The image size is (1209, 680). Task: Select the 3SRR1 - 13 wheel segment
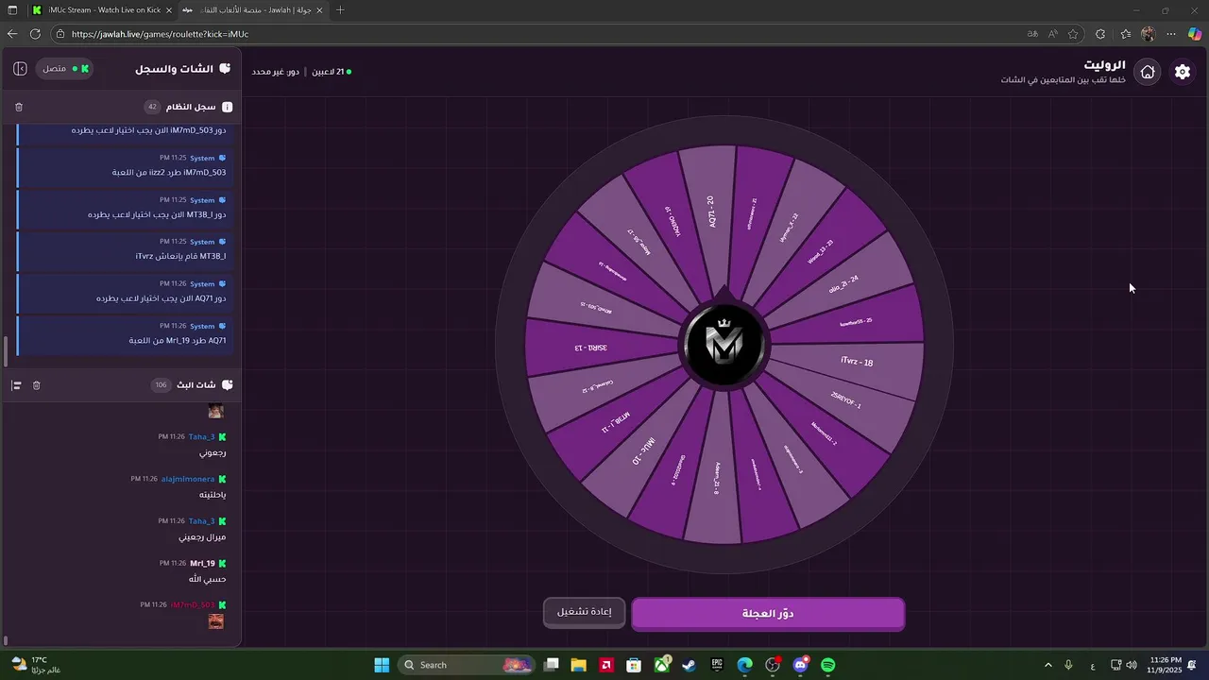coord(592,348)
